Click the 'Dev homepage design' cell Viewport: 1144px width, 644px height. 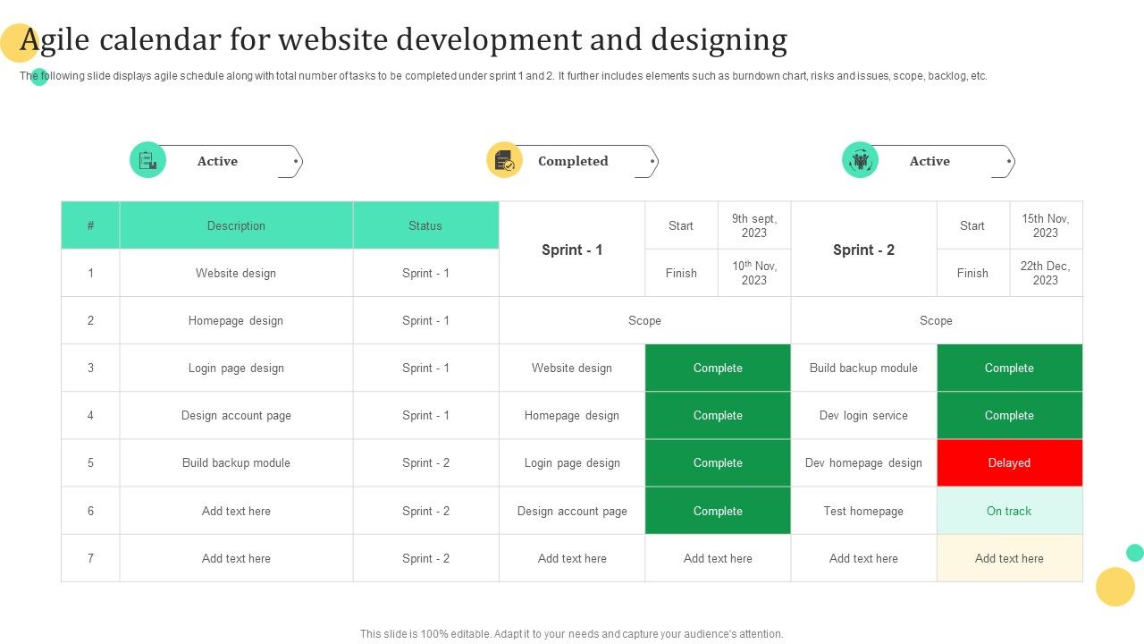863,462
